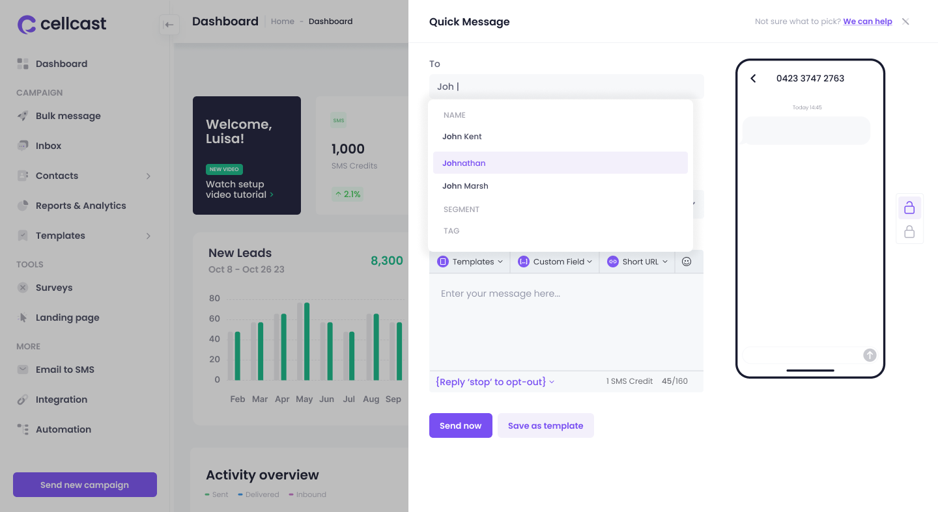Go to Reports & Analytics

pyautogui.click(x=81, y=206)
